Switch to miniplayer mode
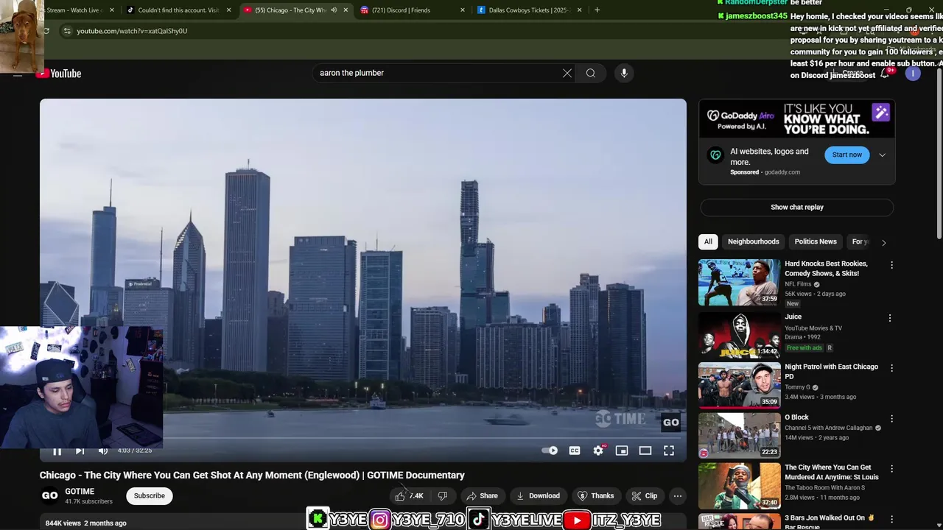The height and width of the screenshot is (530, 943). coord(622,451)
